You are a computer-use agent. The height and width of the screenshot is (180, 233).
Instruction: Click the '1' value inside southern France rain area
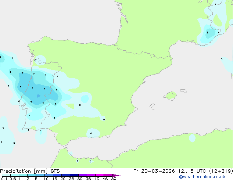pyautogui.click(x=207, y=33)
